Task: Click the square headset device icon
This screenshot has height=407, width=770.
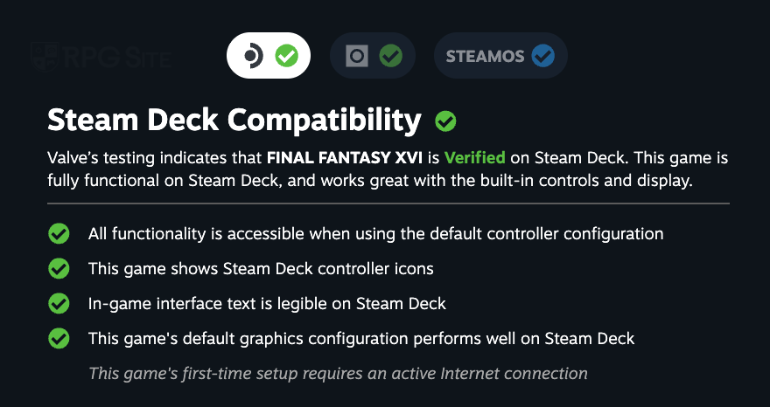Action: click(x=357, y=56)
